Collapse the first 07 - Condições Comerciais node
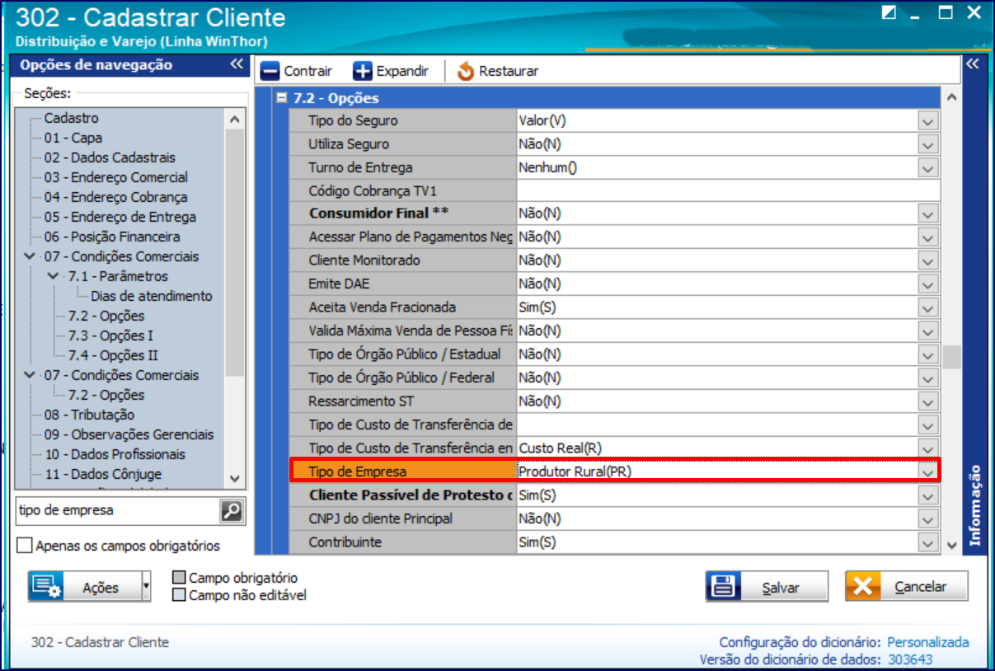Screen dimensions: 995x671 (31, 256)
